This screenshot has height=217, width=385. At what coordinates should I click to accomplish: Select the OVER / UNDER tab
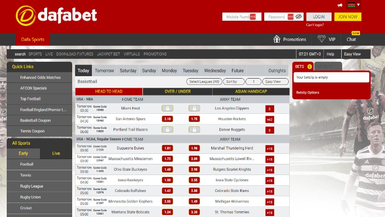click(177, 91)
